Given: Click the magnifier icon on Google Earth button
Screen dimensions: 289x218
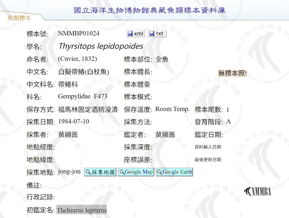Looking at the screenshot, I should click(160, 172).
